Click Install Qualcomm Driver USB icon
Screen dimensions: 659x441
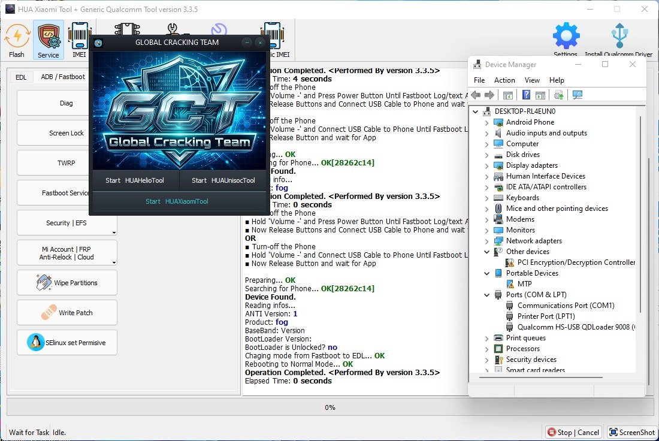(619, 36)
